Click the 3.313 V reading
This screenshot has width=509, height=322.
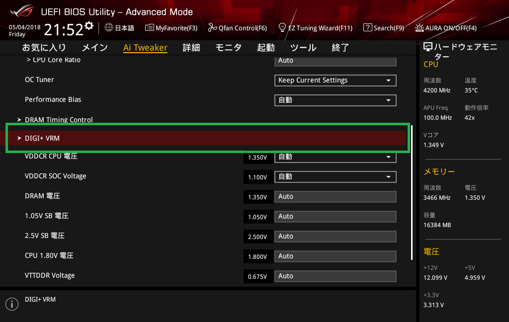pos(433,305)
